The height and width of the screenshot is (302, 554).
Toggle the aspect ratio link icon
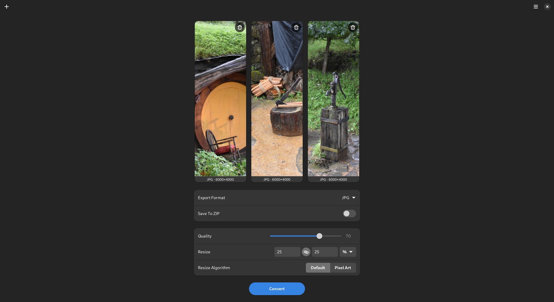306,252
